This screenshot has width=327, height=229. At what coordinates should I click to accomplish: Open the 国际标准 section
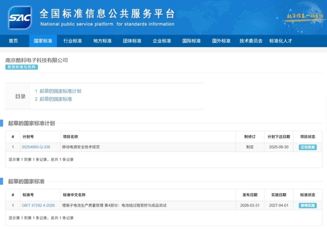(x=191, y=41)
